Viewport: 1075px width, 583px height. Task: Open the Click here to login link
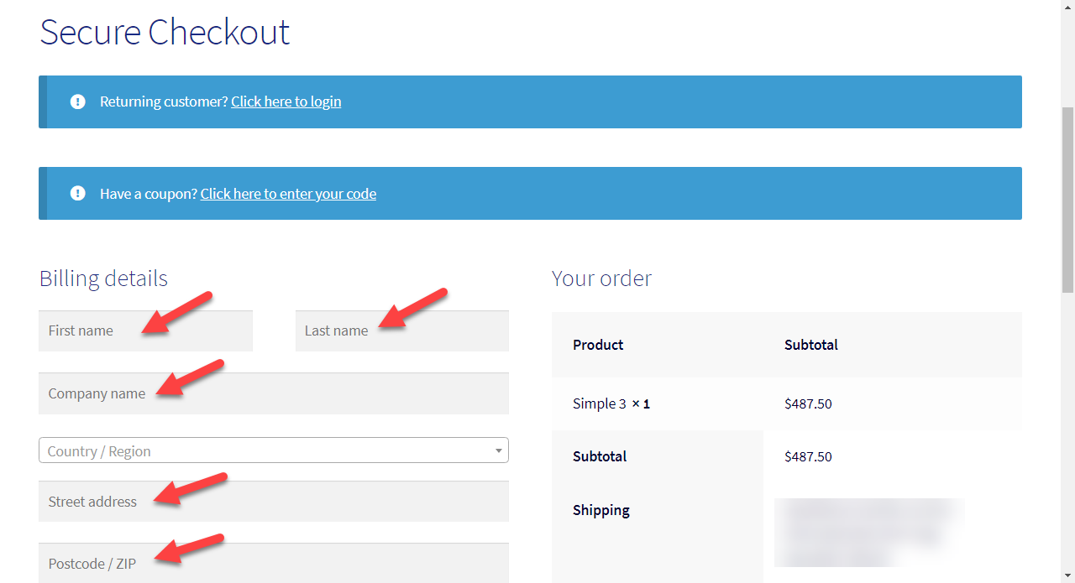tap(286, 102)
